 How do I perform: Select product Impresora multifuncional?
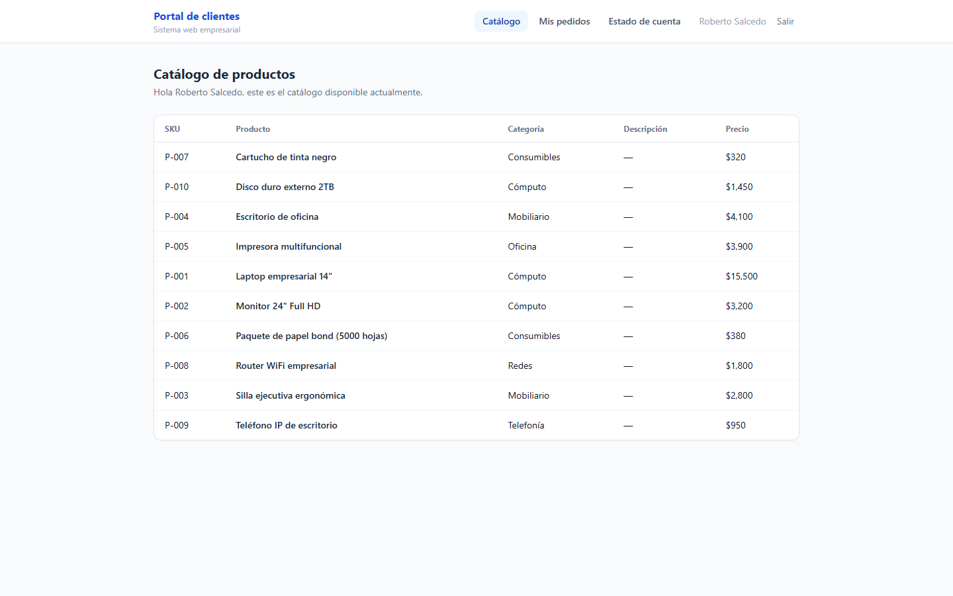pyautogui.click(x=289, y=246)
